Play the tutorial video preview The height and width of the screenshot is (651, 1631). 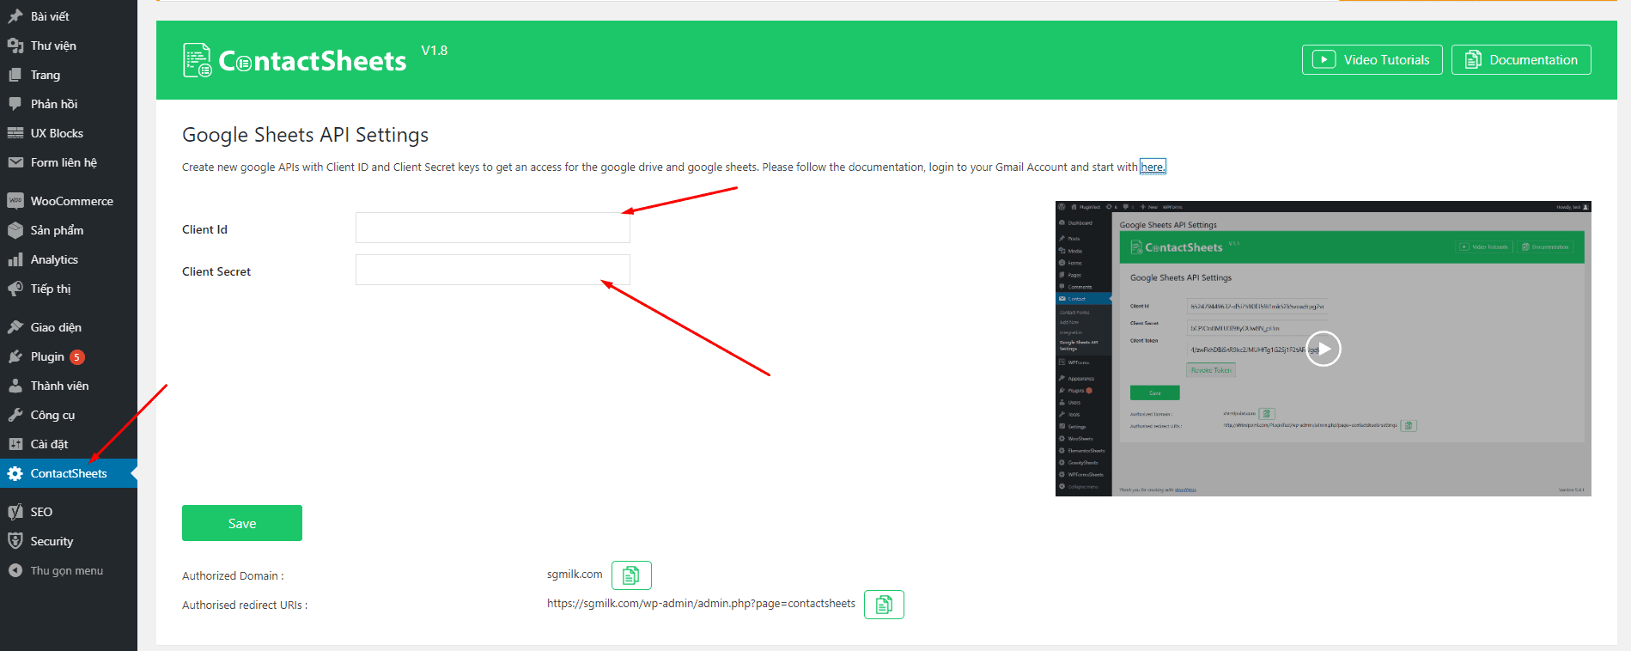(x=1324, y=349)
